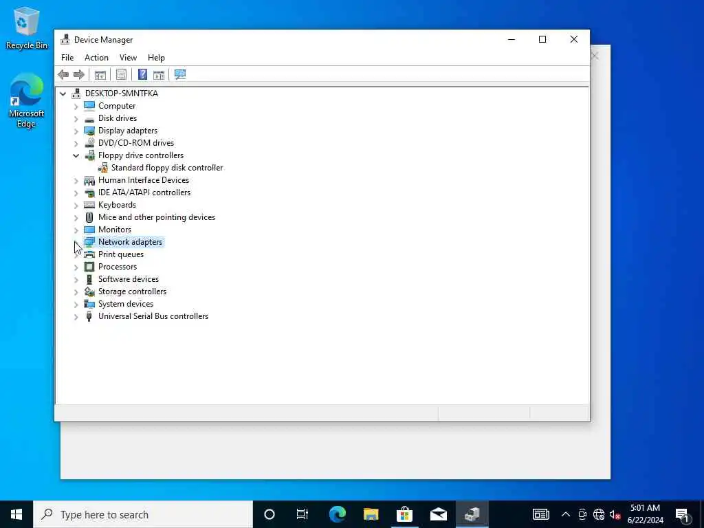The height and width of the screenshot is (528, 704).
Task: Click the Back arrow toolbar icon
Action: pyautogui.click(x=63, y=74)
